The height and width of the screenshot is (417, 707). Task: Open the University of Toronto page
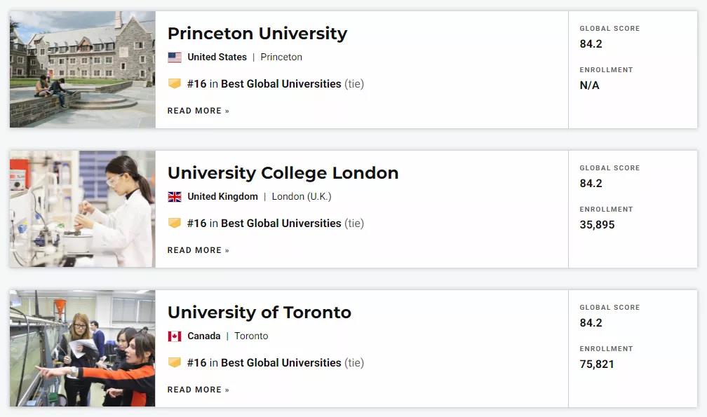click(259, 312)
